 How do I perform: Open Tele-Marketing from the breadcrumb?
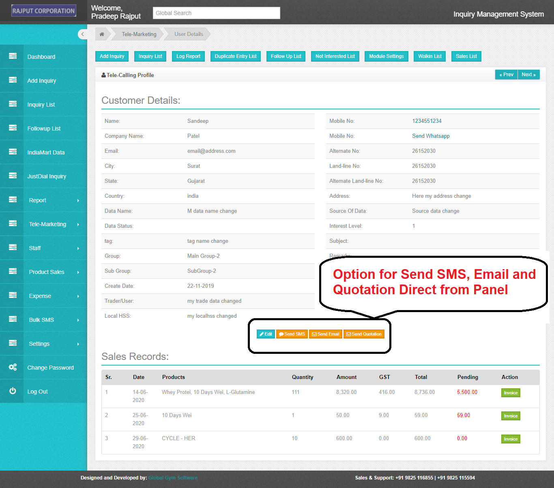tap(138, 34)
